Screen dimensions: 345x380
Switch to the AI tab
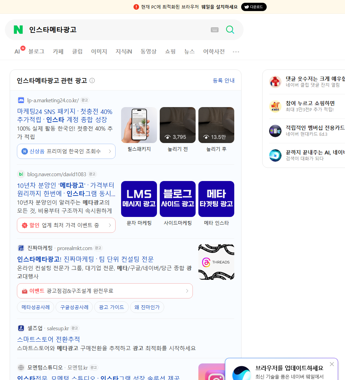[x=17, y=51]
